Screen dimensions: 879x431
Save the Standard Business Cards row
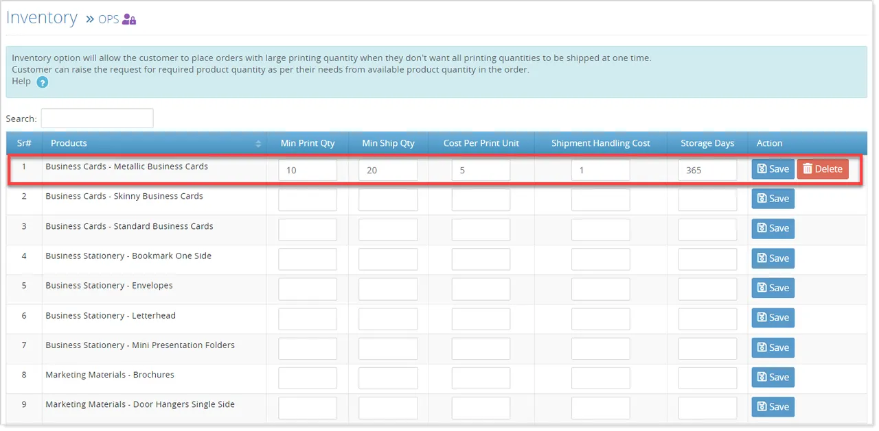773,228
